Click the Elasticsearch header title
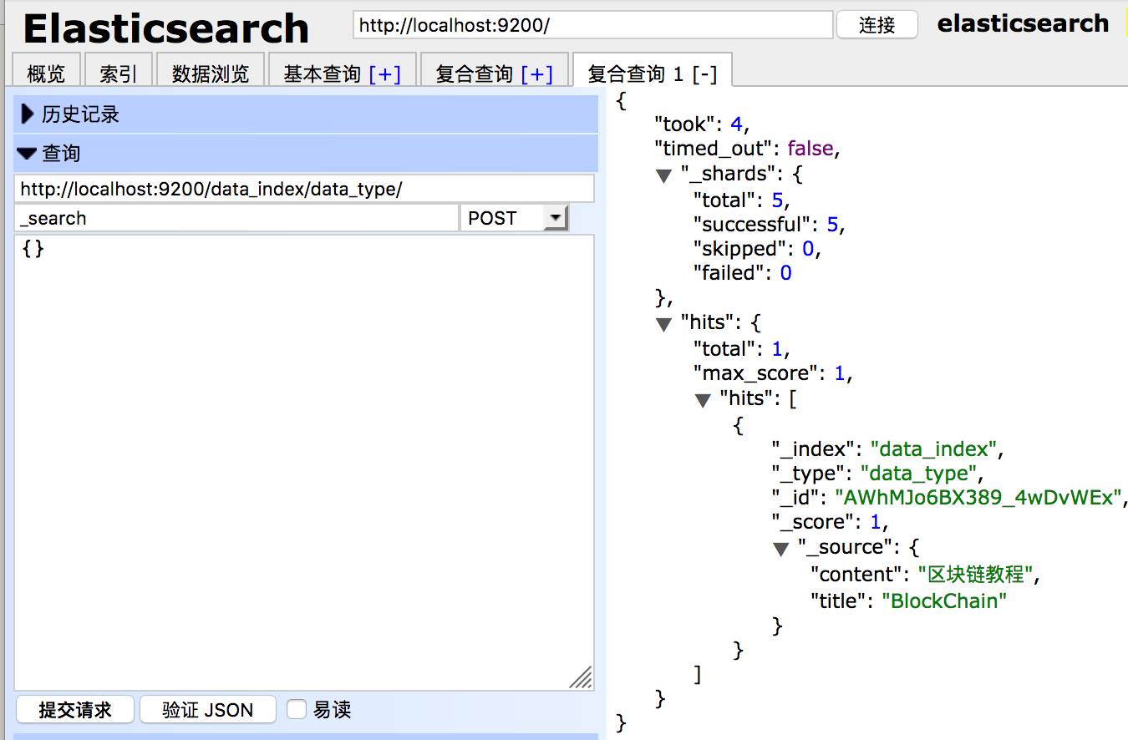 tap(165, 28)
